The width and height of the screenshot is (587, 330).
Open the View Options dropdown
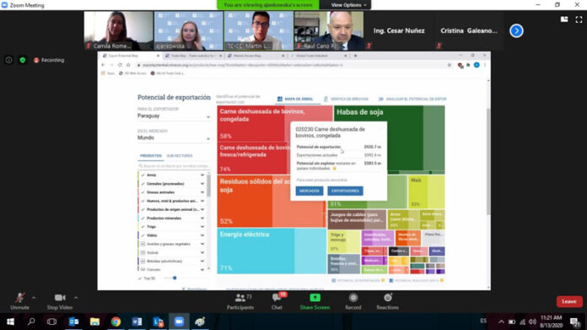(348, 5)
